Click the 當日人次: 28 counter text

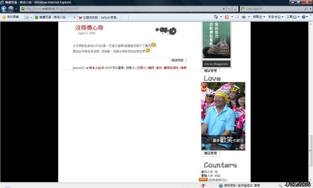click(x=209, y=172)
